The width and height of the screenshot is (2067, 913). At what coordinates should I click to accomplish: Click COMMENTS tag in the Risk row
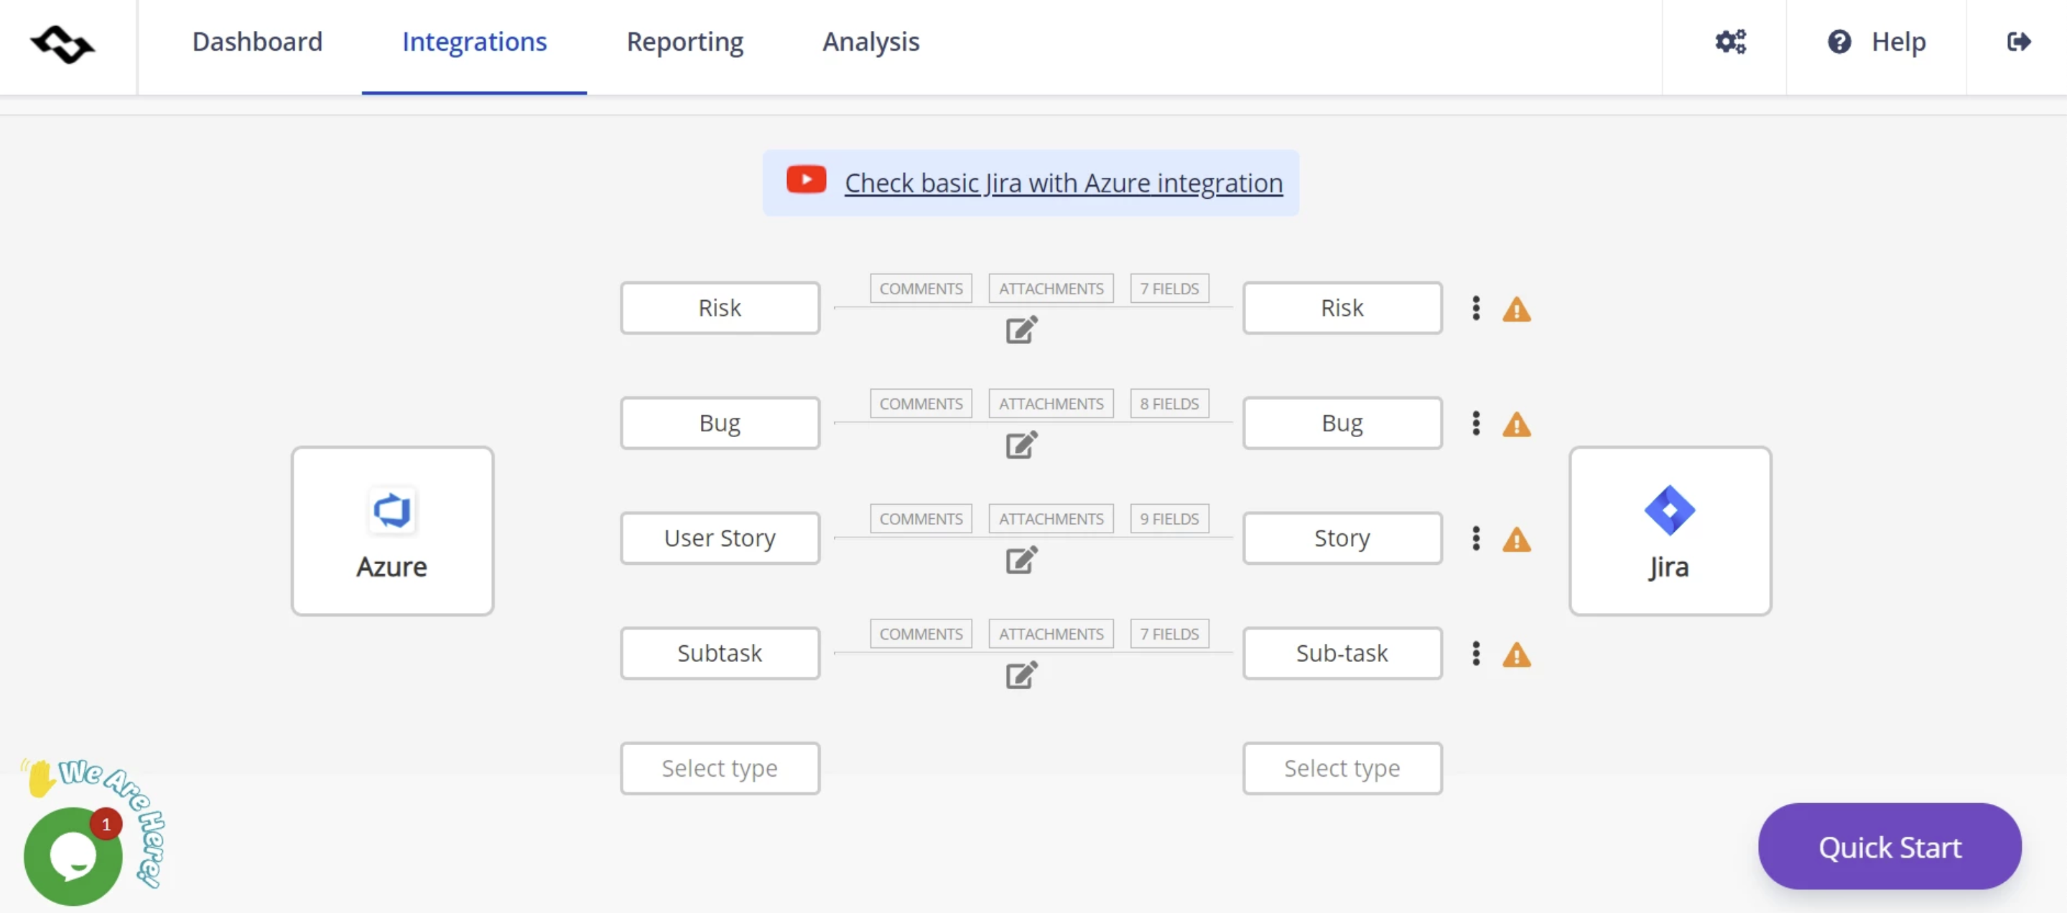[921, 289]
